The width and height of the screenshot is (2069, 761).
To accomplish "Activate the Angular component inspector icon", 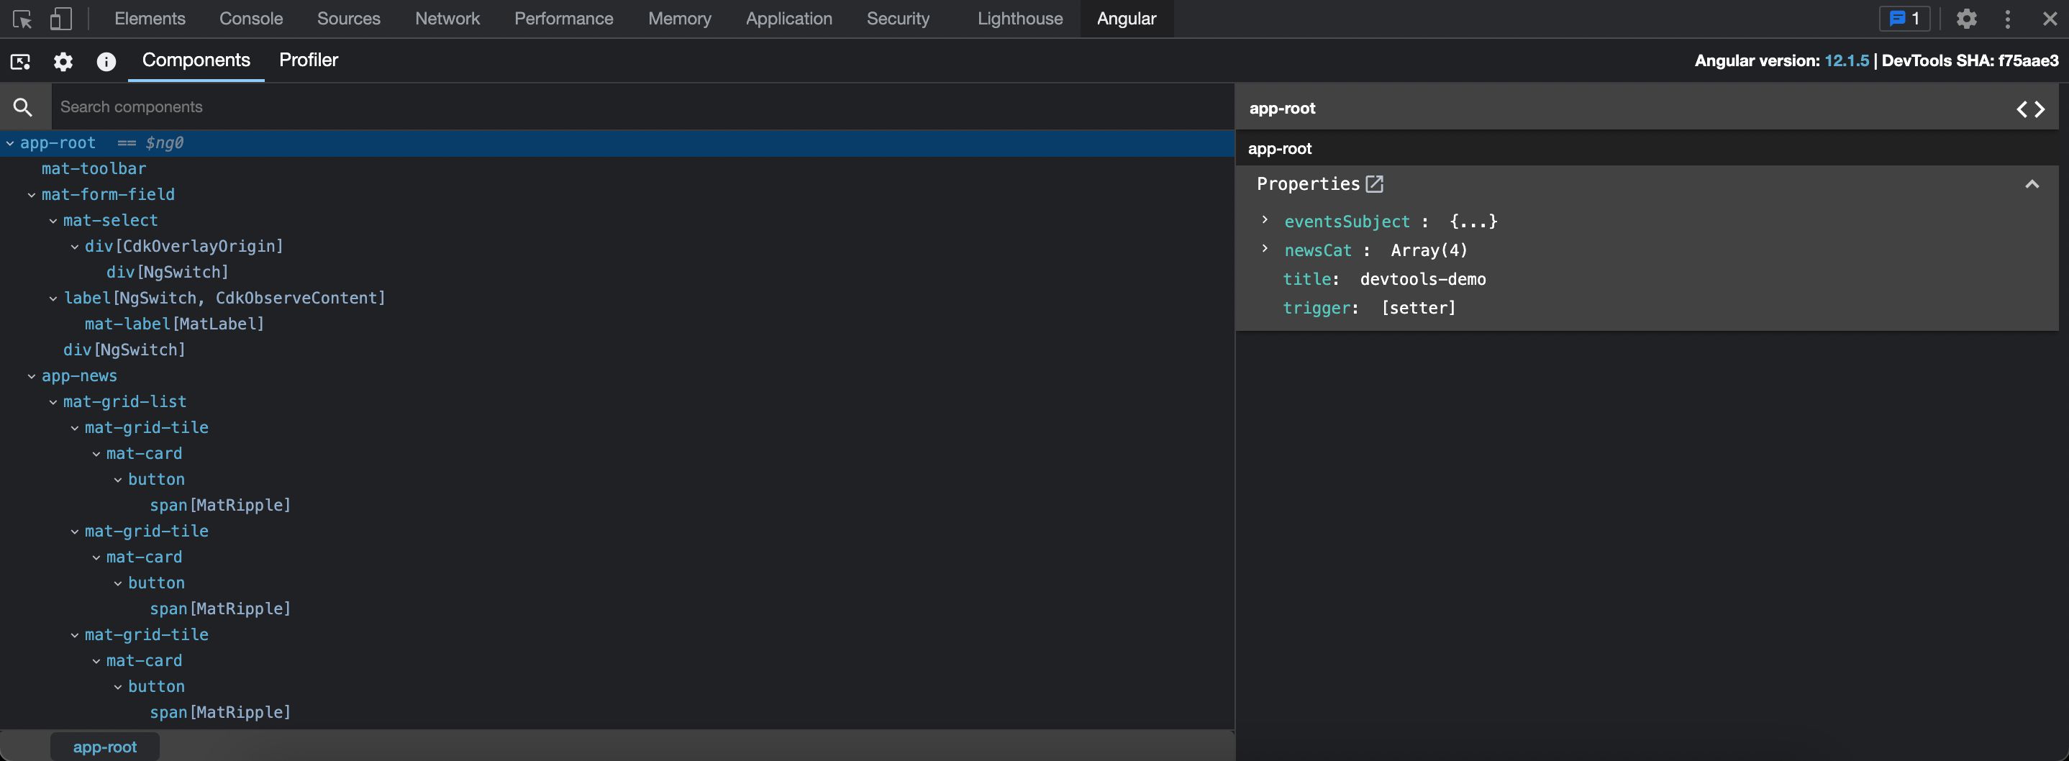I will point(20,62).
